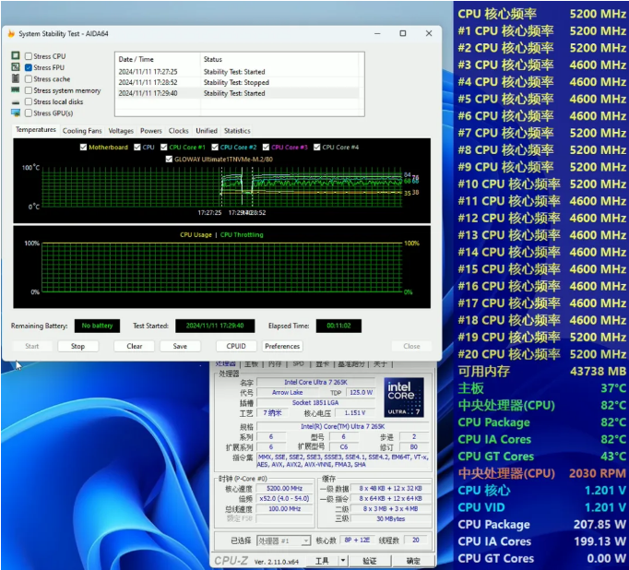The image size is (629, 570).
Task: Enable the Stress CPU checkbox
Action: pos(29,56)
